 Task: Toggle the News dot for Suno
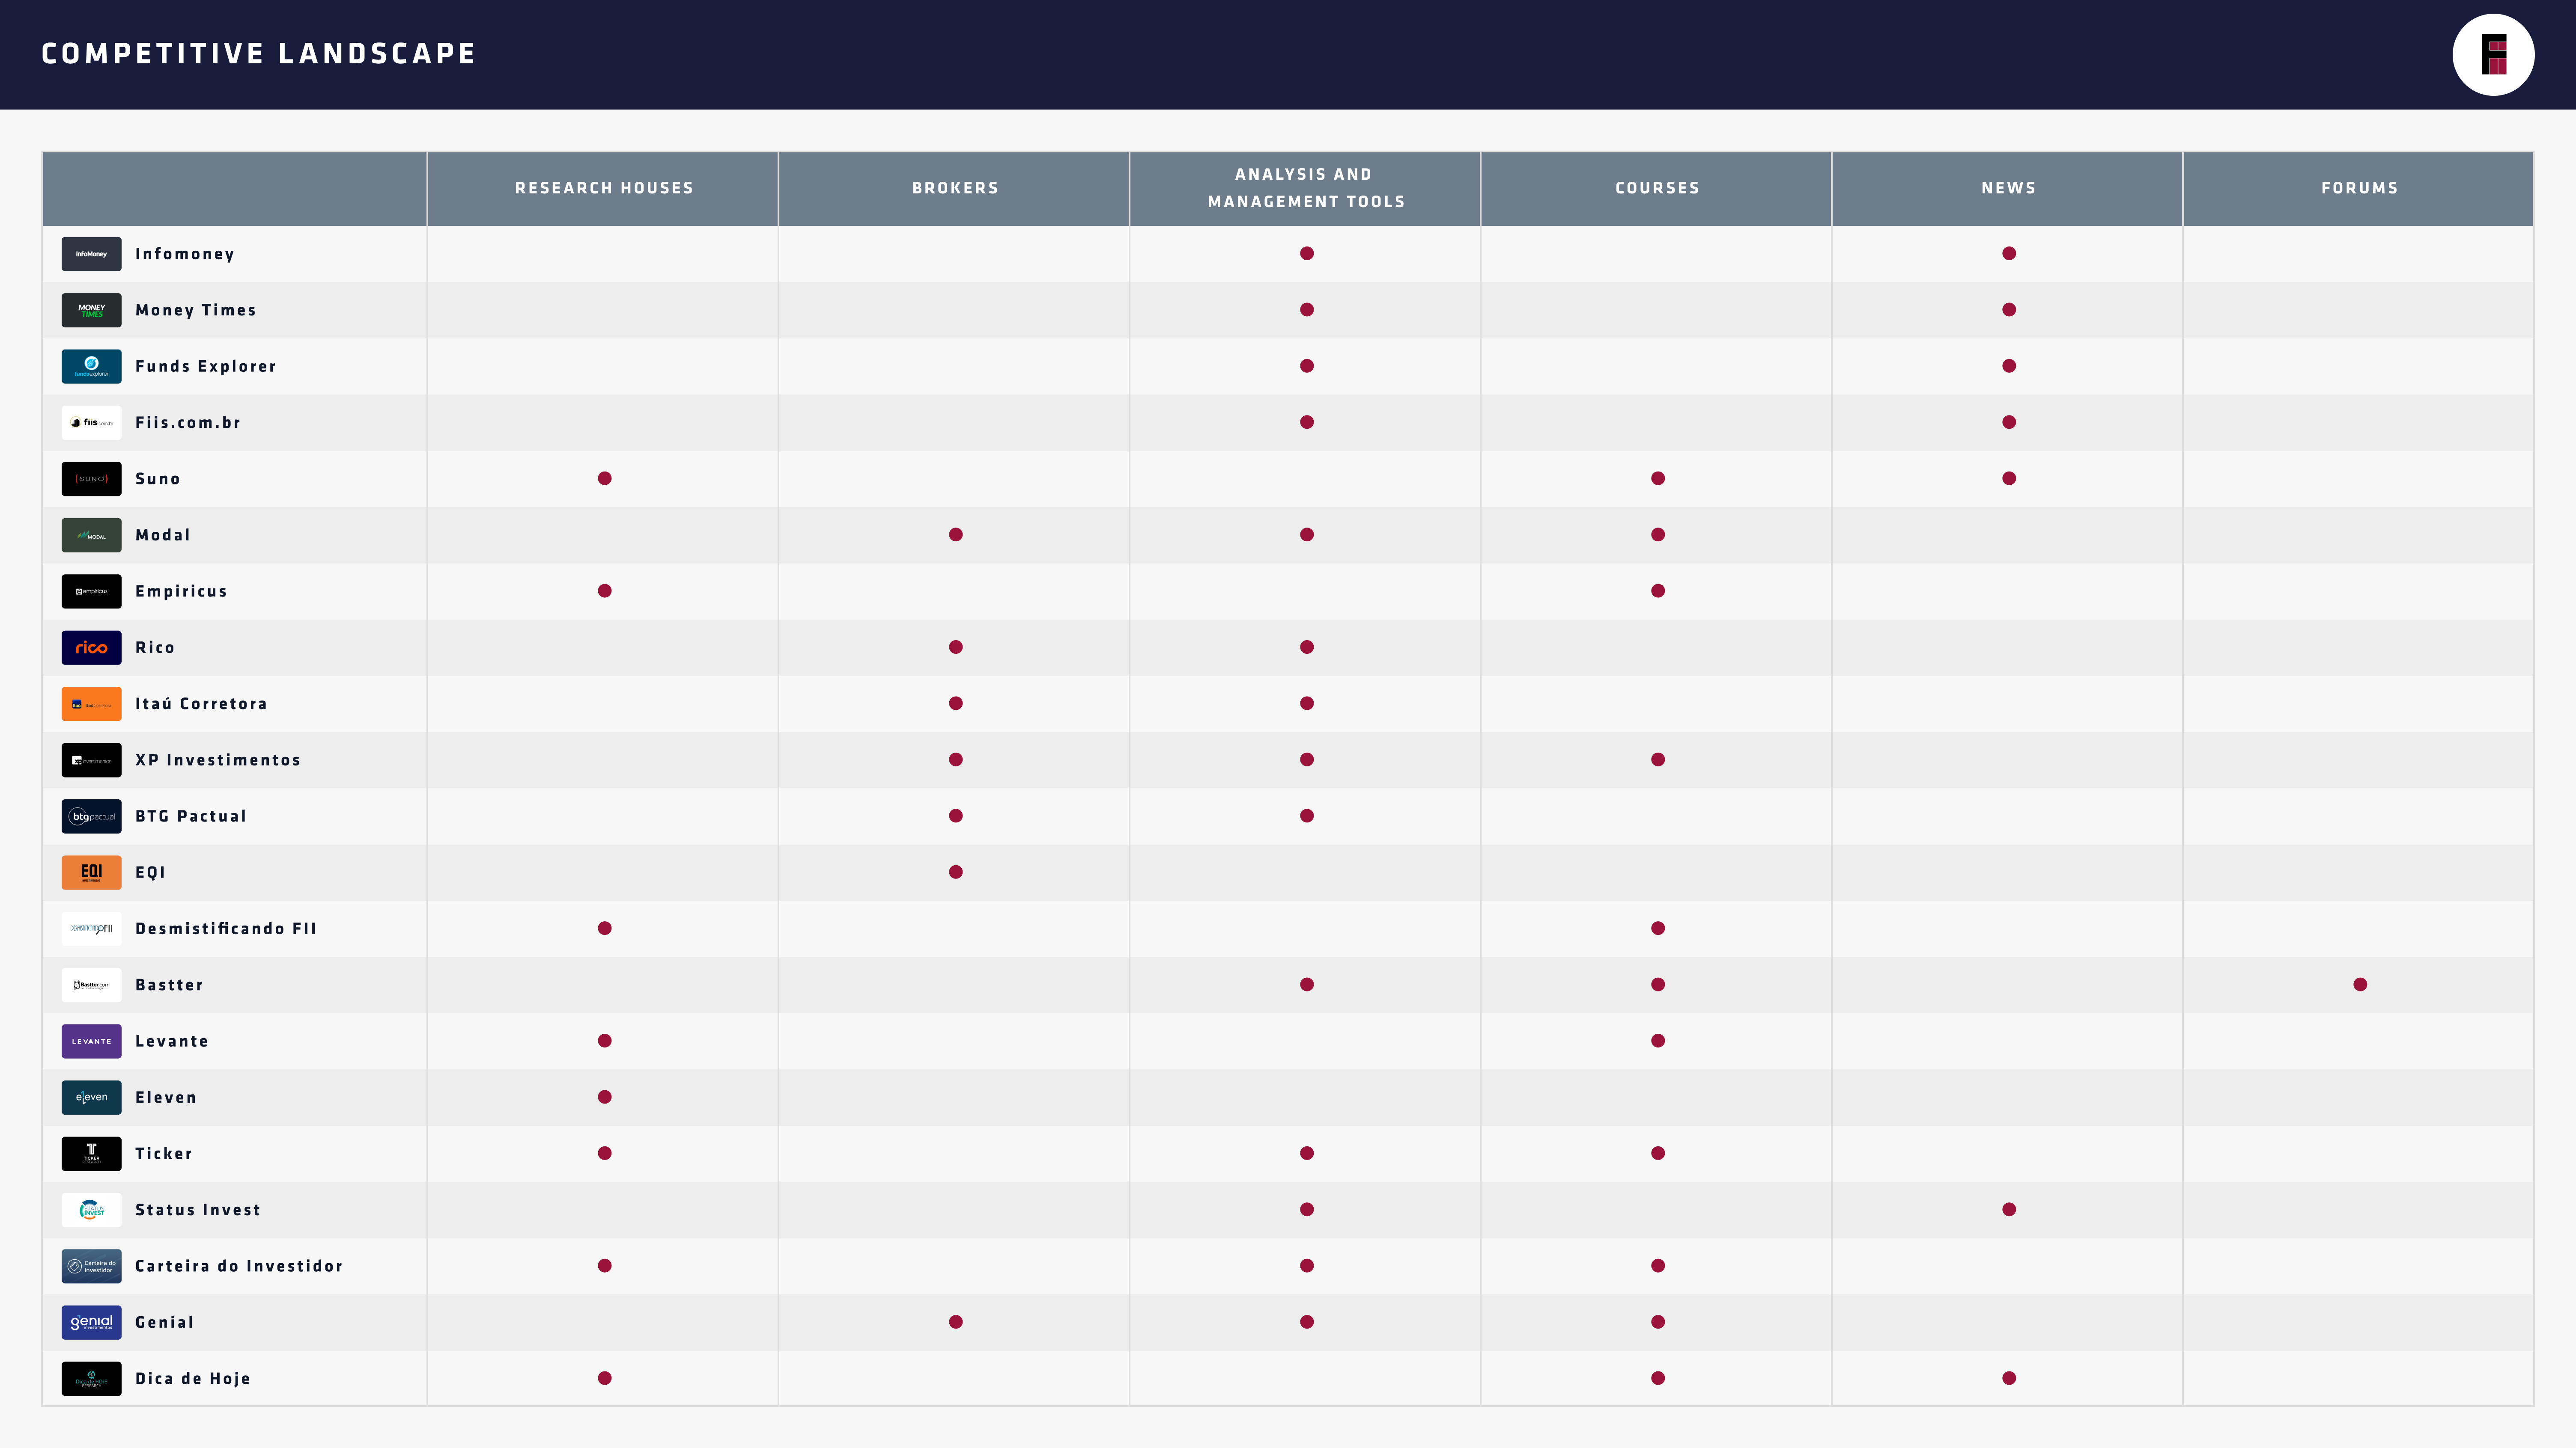coord(2007,479)
